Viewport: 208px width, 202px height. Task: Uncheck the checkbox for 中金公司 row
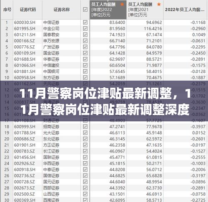coord(85,29)
